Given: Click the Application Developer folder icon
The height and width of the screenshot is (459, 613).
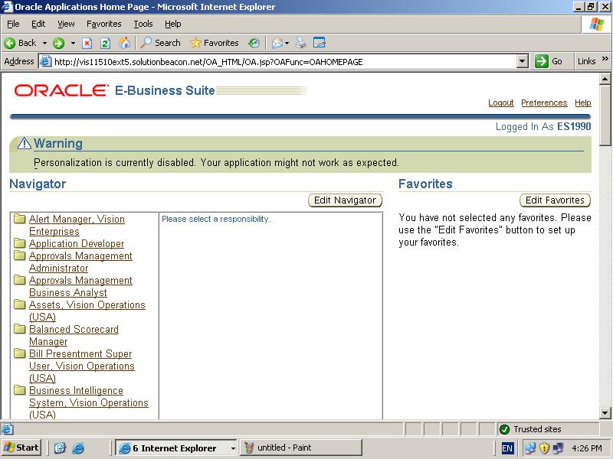Looking at the screenshot, I should (x=20, y=244).
